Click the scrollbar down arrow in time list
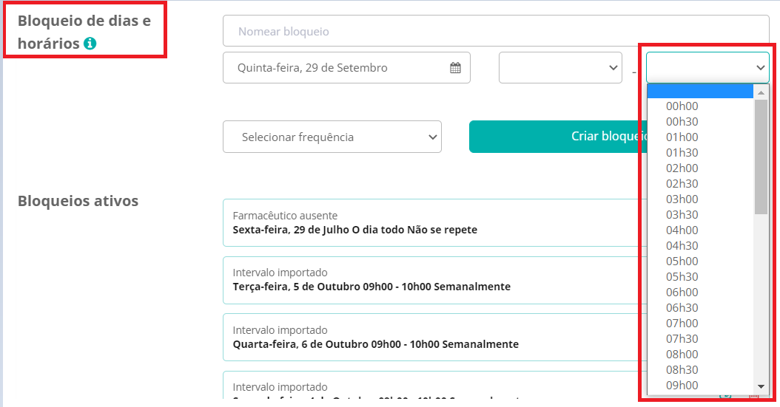Image resolution: width=780 pixels, height=407 pixels. 761,386
